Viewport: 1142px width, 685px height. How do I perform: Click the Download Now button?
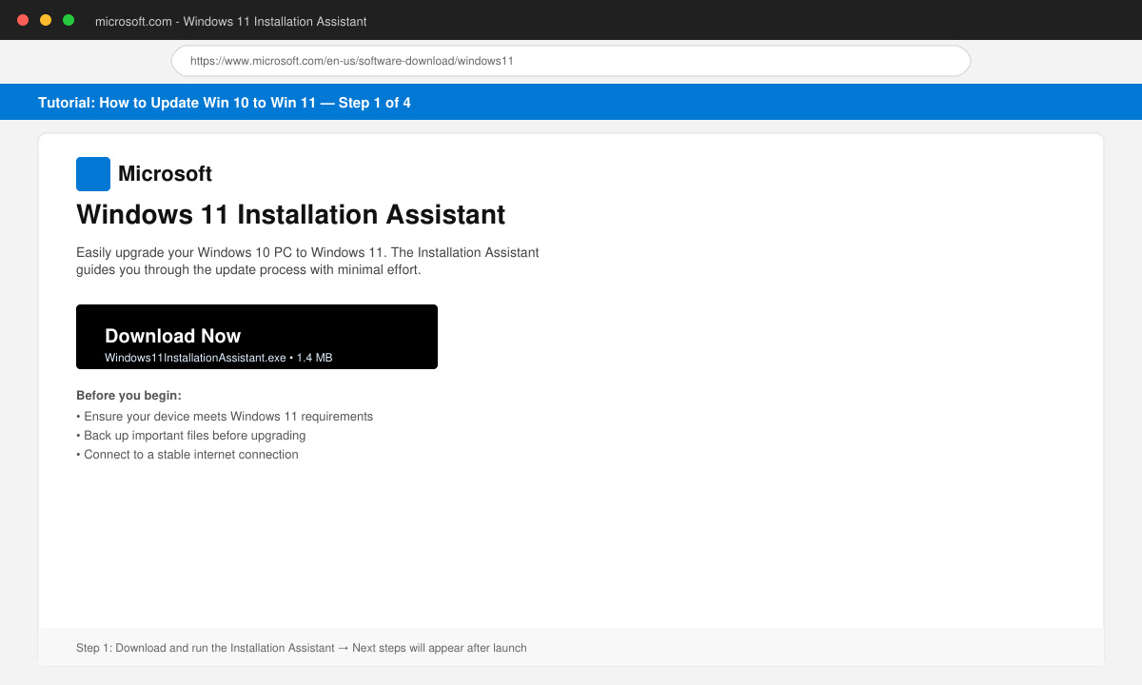coord(257,337)
